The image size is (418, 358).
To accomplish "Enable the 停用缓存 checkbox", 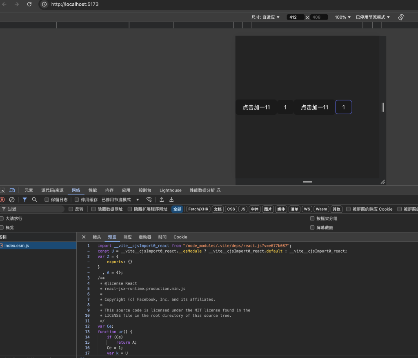I will point(77,200).
